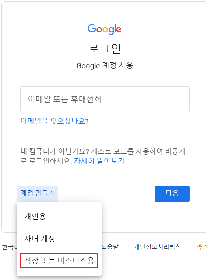Click the email or phone input field
The width and height of the screenshot is (211, 280).
pos(105,99)
